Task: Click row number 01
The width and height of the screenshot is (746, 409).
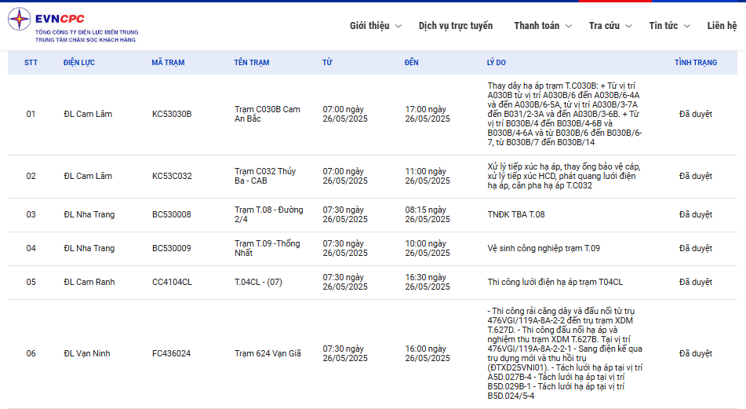Action: point(31,114)
